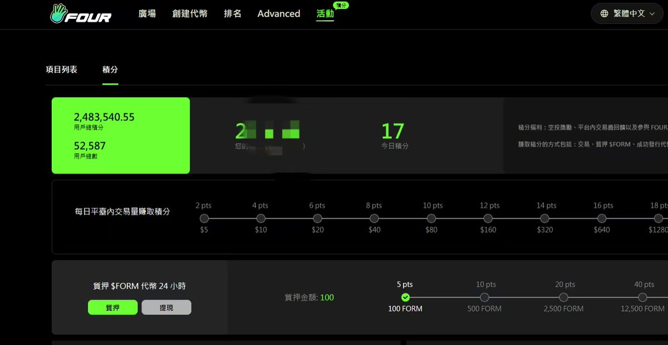Click the 2,483,540.55 total points value
Viewport: 668px width, 345px height.
104,117
